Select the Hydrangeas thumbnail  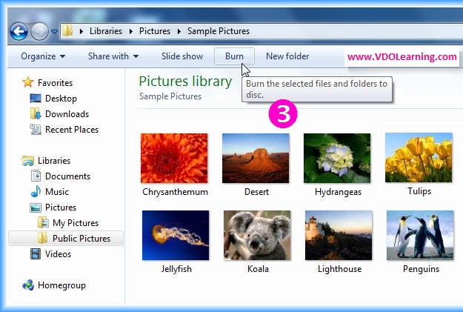pos(337,158)
